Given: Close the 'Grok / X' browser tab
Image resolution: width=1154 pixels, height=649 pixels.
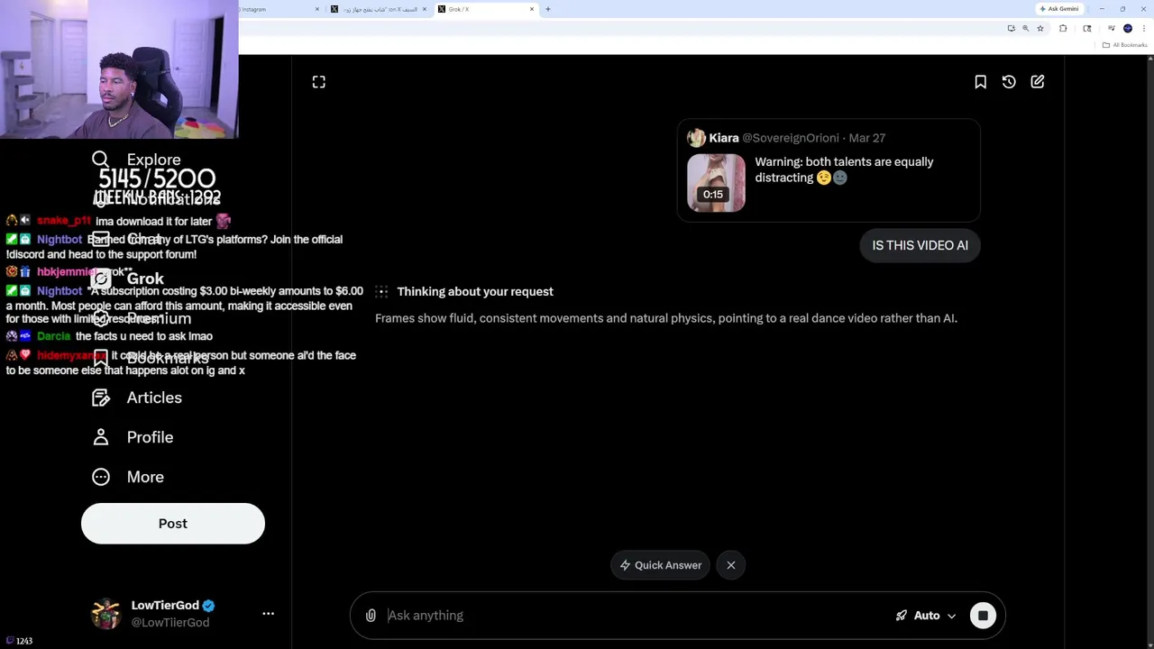Looking at the screenshot, I should [x=532, y=9].
